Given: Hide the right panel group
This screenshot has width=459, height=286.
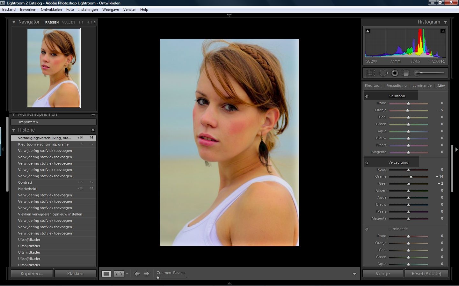Looking at the screenshot, I should [456, 149].
